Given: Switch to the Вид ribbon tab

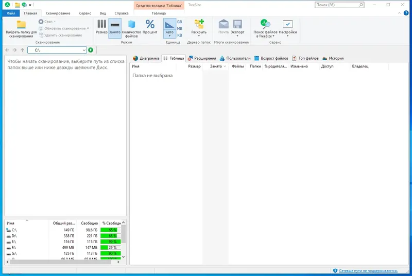Looking at the screenshot, I should [102, 13].
